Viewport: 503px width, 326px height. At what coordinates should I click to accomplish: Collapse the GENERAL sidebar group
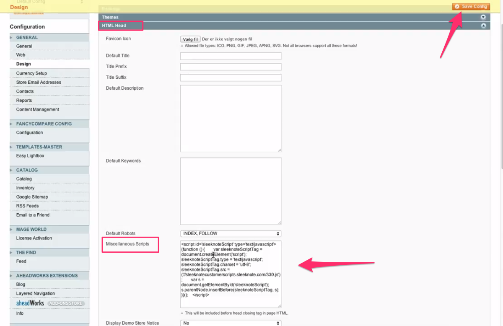pyautogui.click(x=49, y=37)
